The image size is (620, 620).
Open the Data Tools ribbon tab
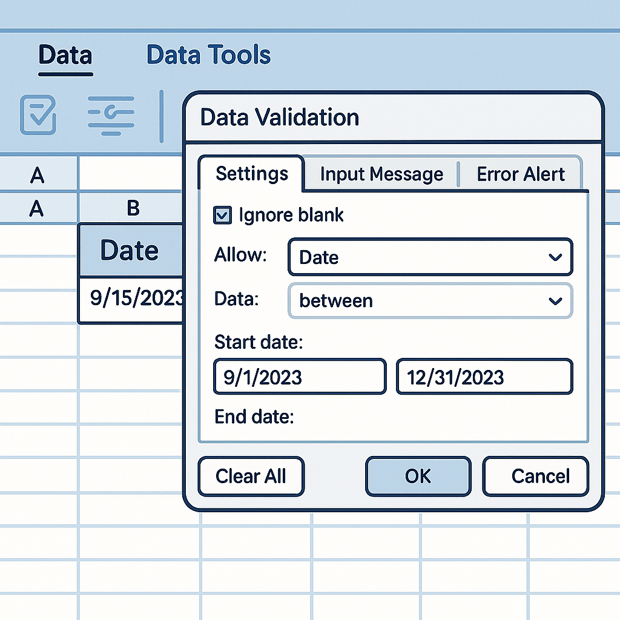point(208,56)
